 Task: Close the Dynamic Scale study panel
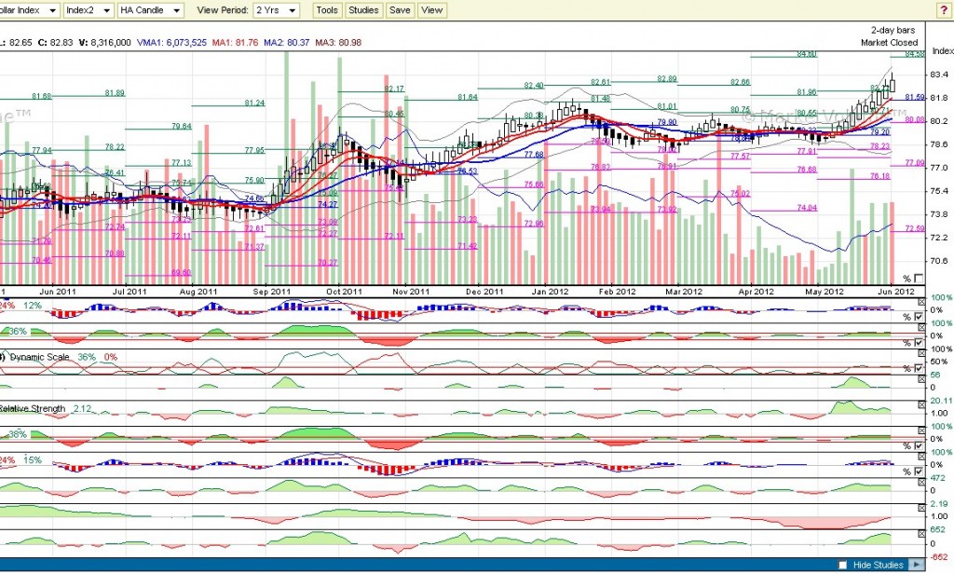point(921,353)
